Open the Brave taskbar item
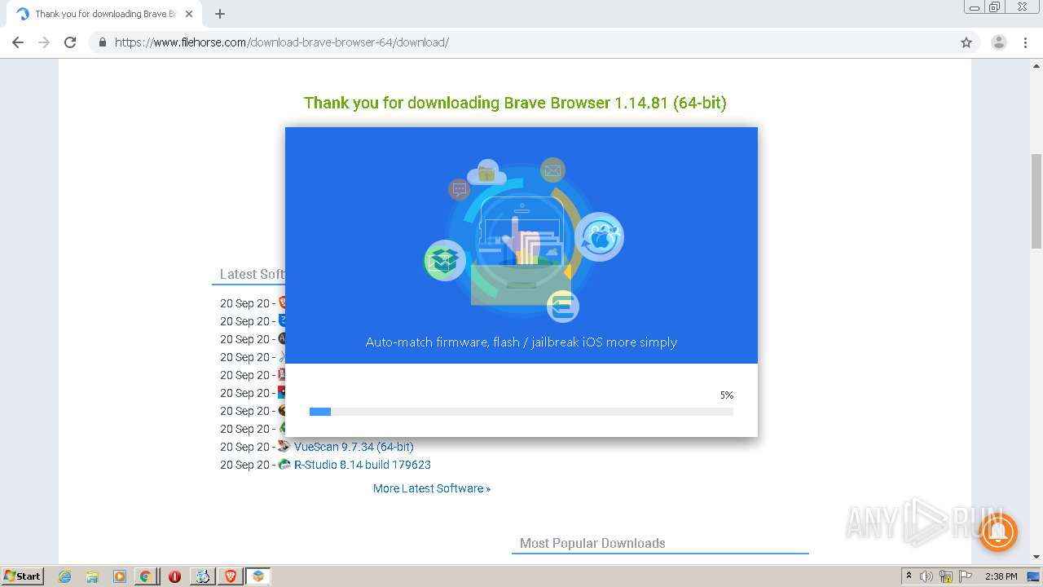The image size is (1043, 587). click(231, 576)
